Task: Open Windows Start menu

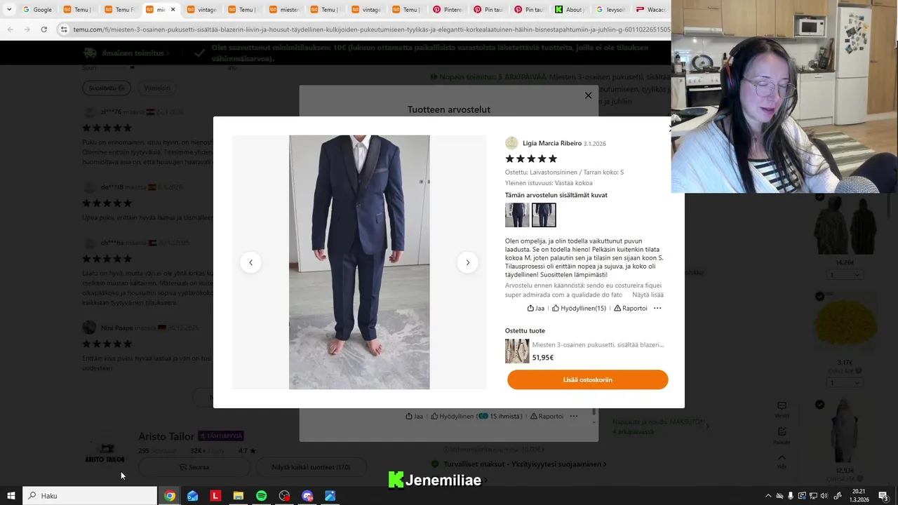Action: point(11,496)
